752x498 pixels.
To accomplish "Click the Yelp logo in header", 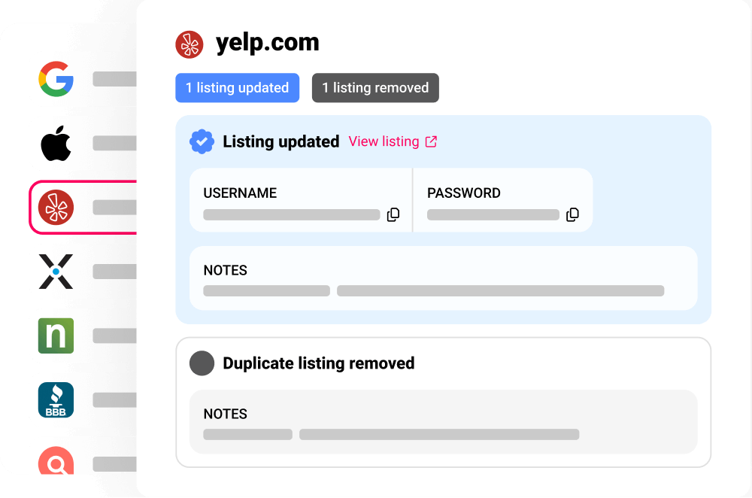I will coord(190,44).
